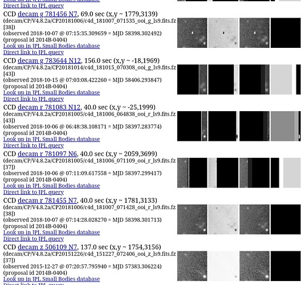Click first cutout of decam g 783644 N12
Screen dimensions: 301x285
click(192, 79)
